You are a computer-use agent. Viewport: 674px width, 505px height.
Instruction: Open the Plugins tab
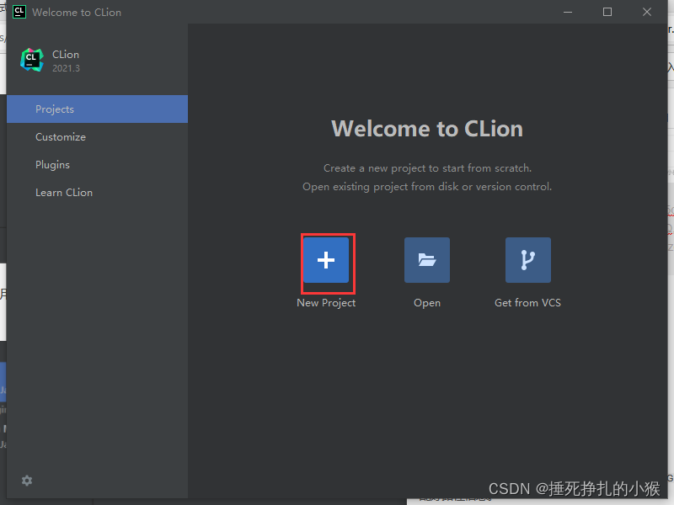click(x=97, y=165)
